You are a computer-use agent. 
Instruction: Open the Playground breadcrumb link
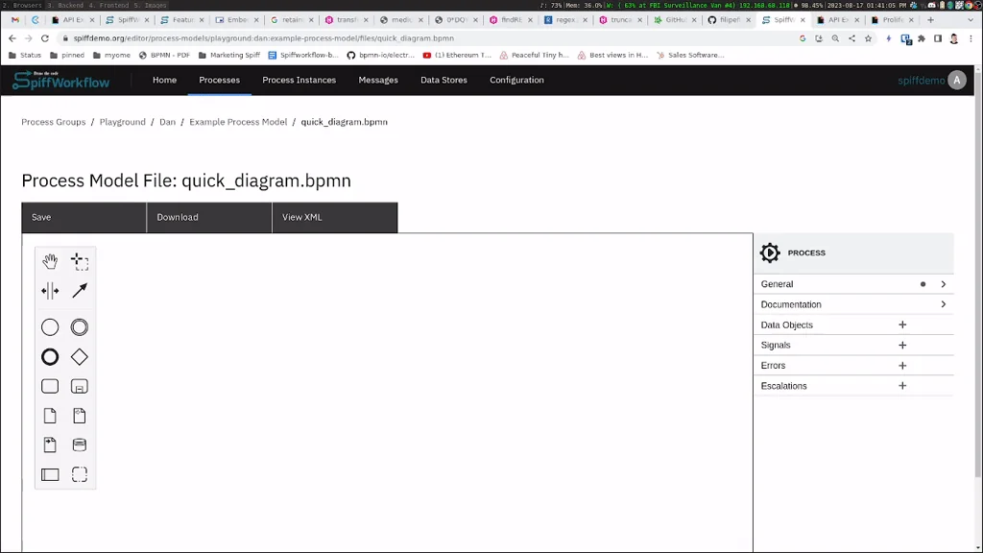[122, 122]
